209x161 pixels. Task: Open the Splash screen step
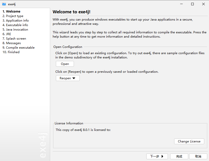pos(14,39)
